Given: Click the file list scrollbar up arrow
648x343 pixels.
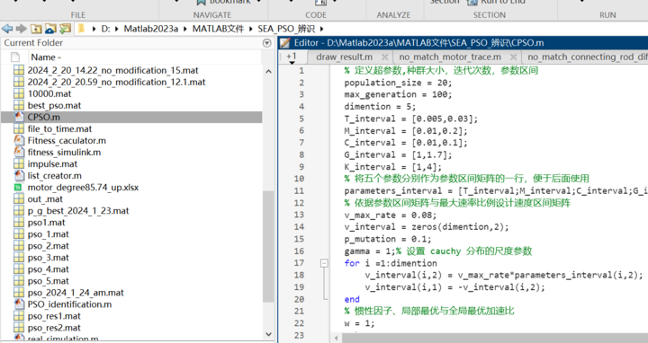Looking at the screenshot, I should pyautogui.click(x=268, y=71).
